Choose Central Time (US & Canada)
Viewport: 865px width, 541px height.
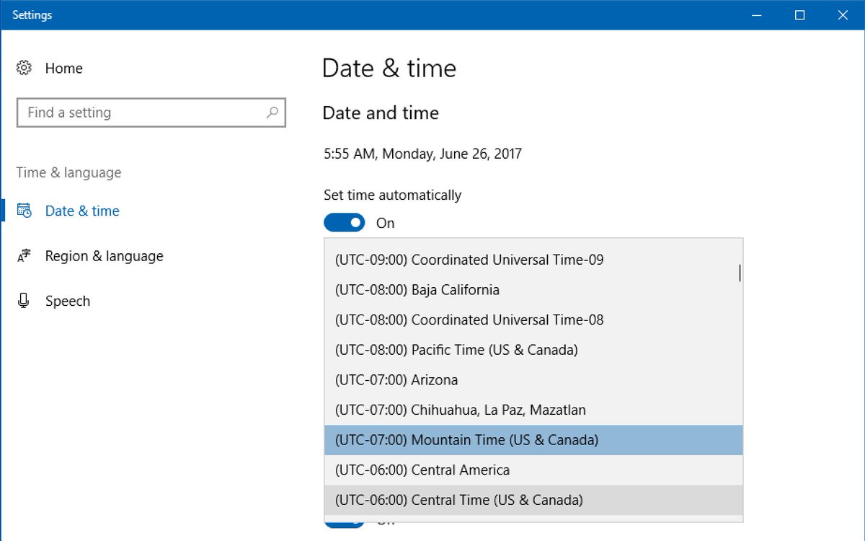[533, 500]
